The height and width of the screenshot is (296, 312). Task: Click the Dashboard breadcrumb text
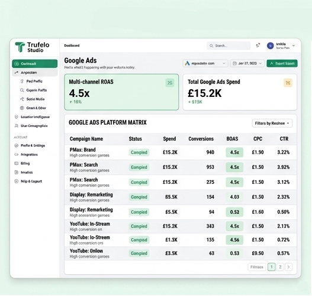coord(72,45)
